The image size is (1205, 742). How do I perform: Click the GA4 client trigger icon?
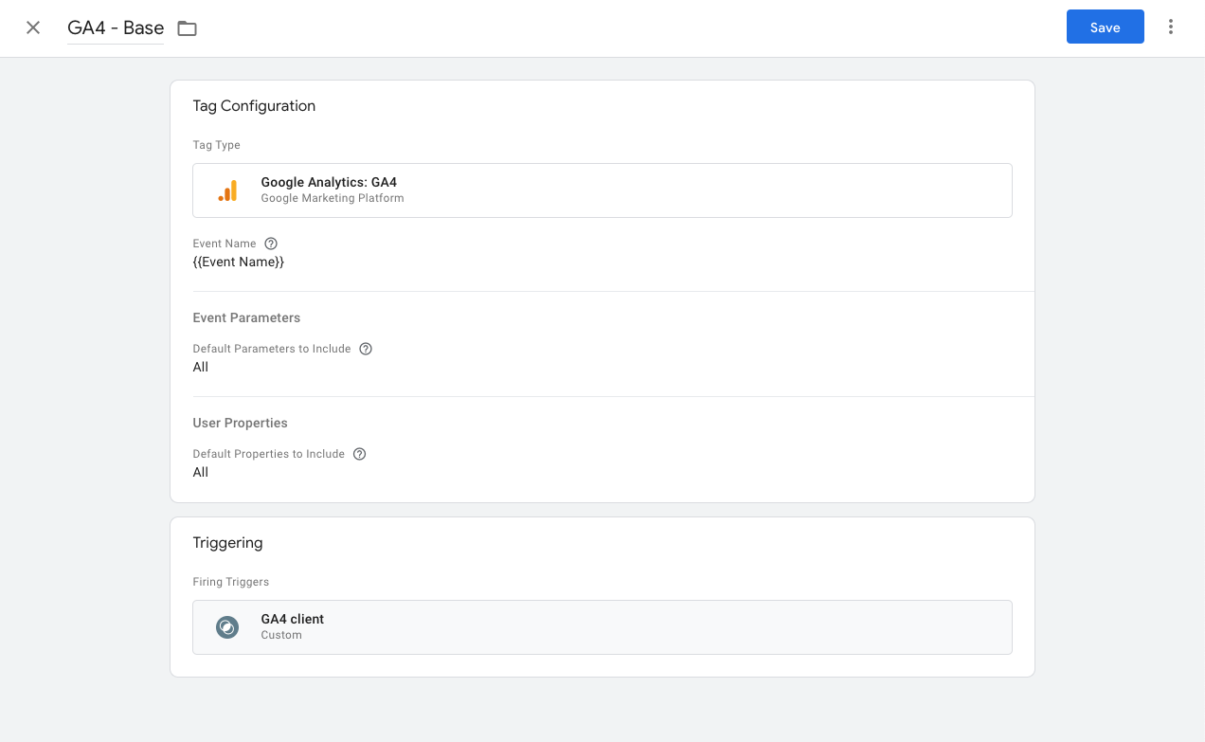pos(227,627)
